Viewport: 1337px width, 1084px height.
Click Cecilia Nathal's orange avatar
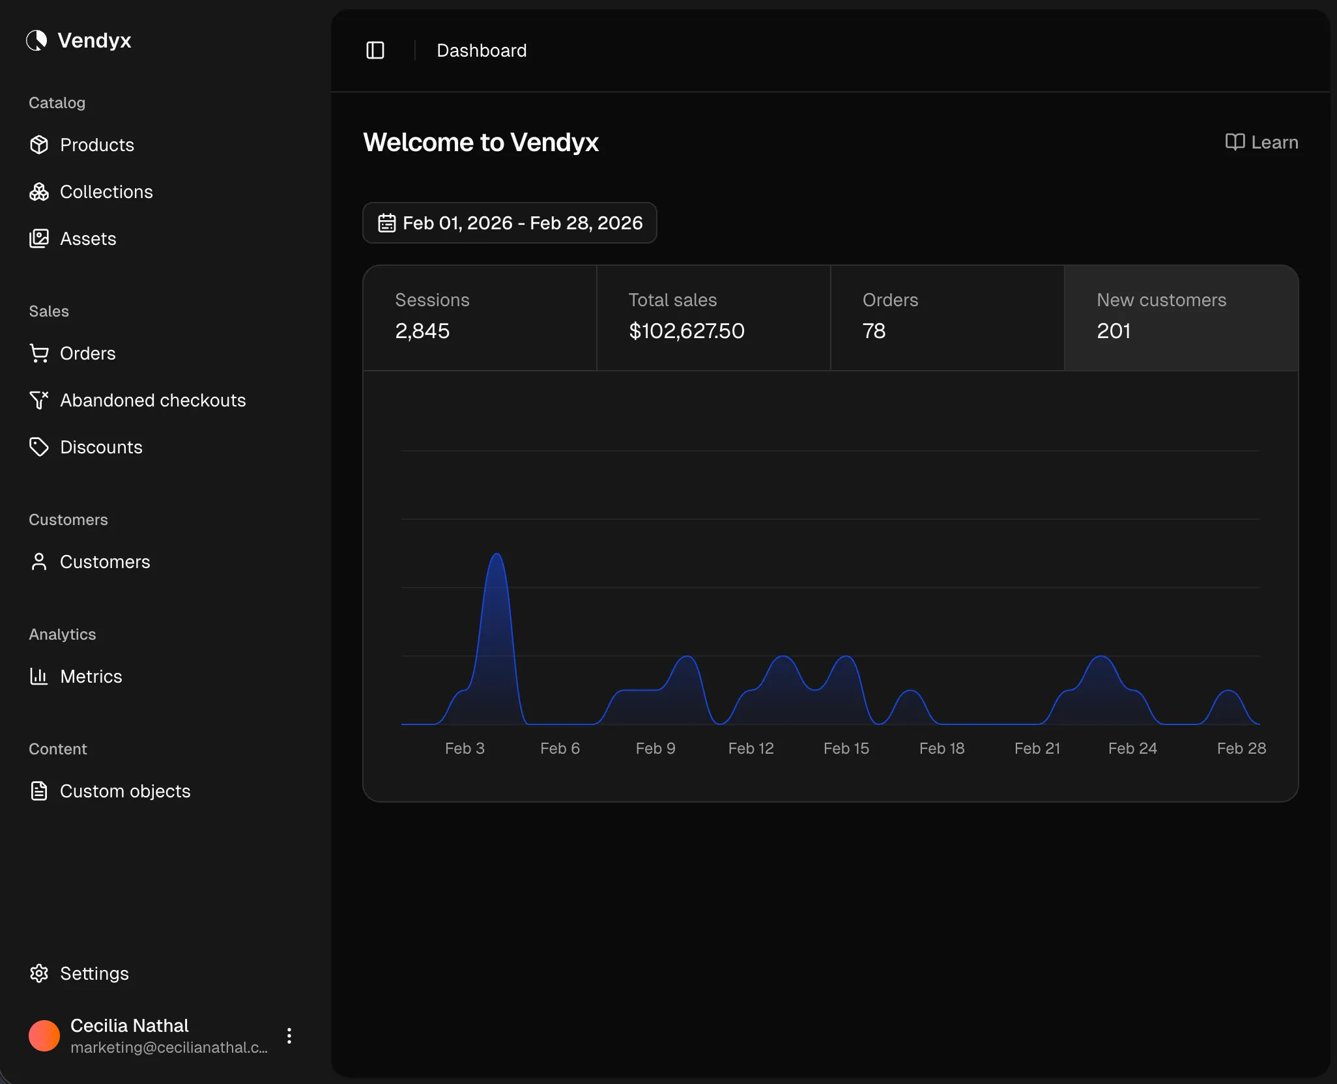pos(44,1035)
